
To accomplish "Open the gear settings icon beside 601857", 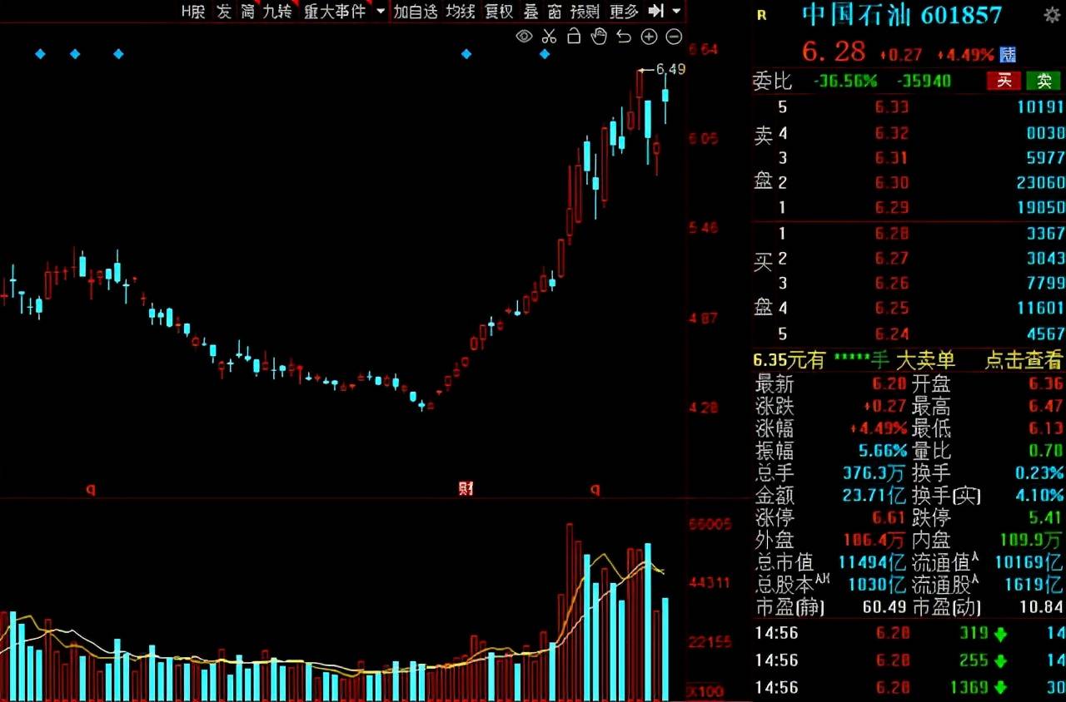I will (1052, 15).
